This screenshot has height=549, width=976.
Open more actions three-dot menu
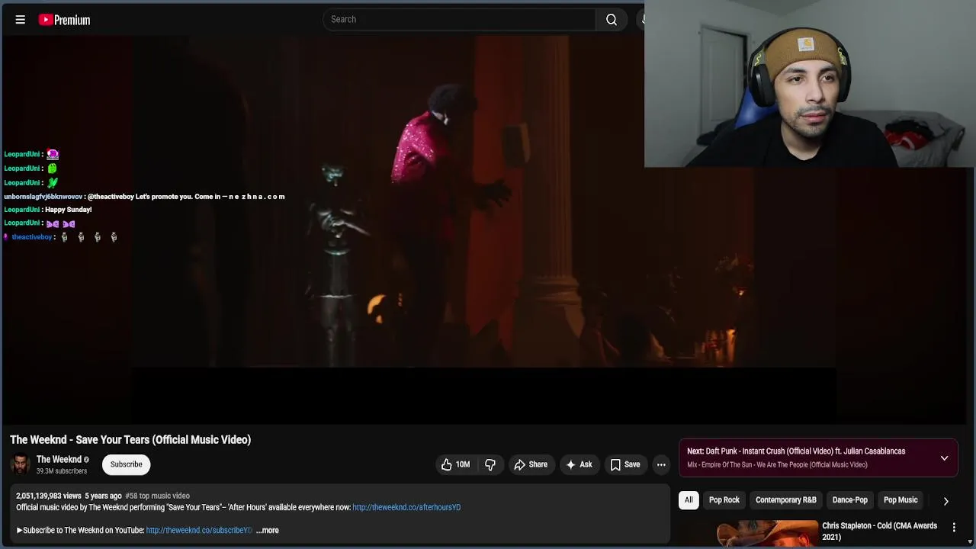pos(661,464)
